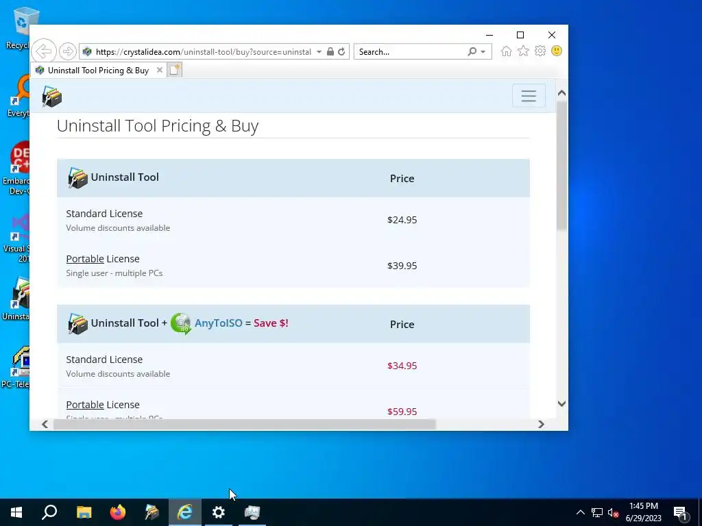Click the Refresh page icon
Screen dimensions: 702x526
341,51
